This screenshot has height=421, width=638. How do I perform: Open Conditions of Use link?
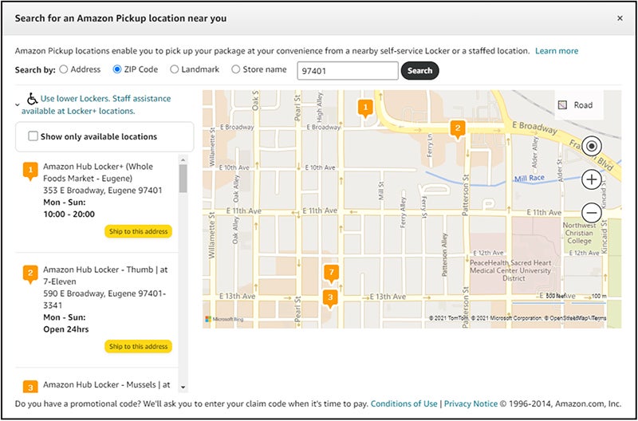pyautogui.click(x=404, y=404)
